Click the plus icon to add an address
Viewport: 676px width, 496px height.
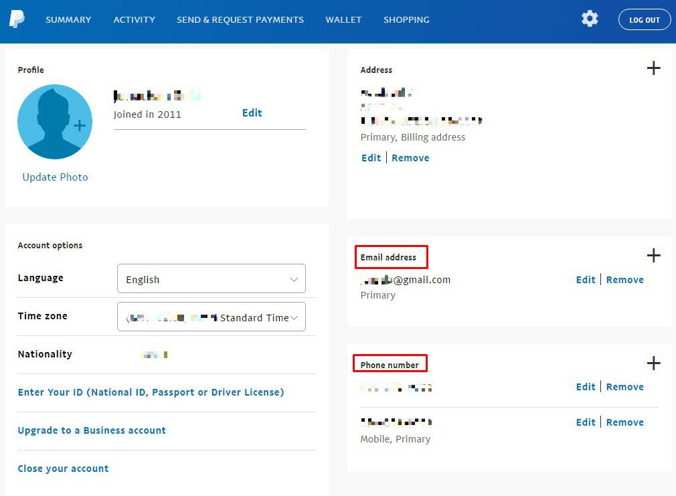tap(653, 68)
